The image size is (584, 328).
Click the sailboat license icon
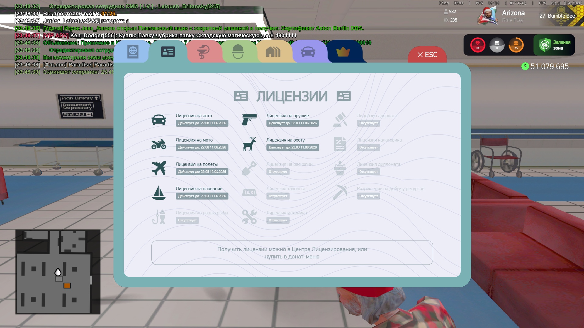159,193
